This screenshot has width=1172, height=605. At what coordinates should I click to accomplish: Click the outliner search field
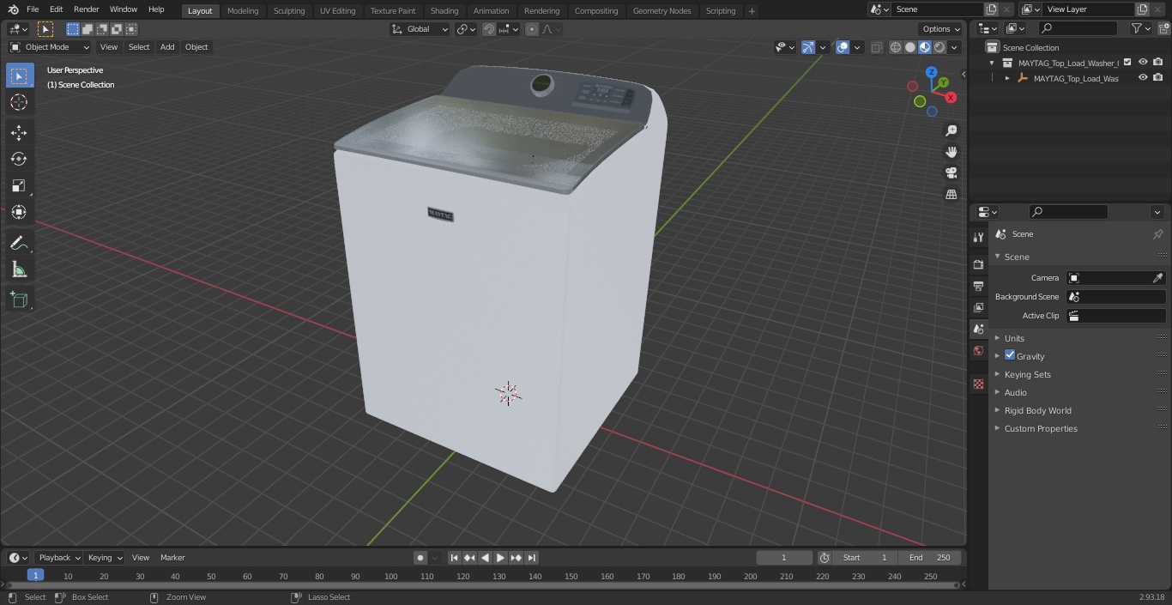(1078, 28)
